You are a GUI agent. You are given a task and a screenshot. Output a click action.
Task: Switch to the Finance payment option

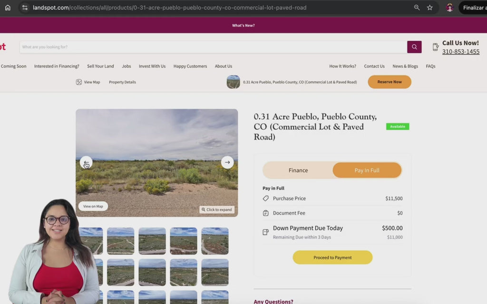tap(298, 170)
